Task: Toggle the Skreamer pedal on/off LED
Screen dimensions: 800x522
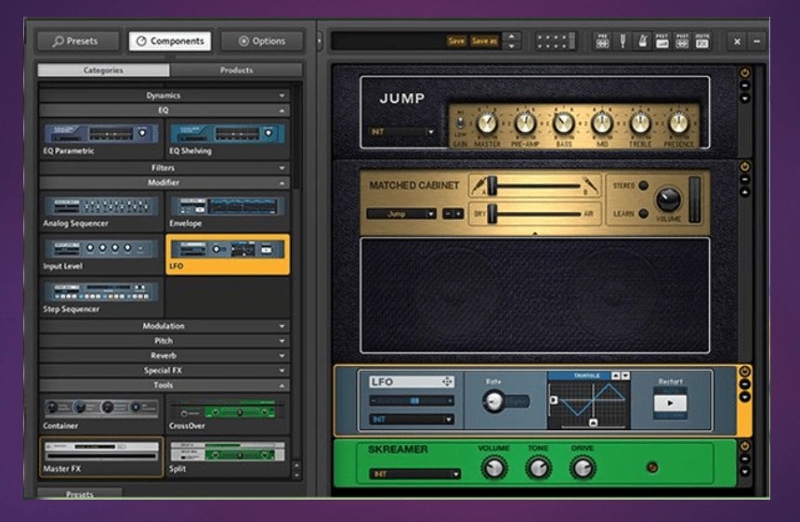Action: [652, 467]
